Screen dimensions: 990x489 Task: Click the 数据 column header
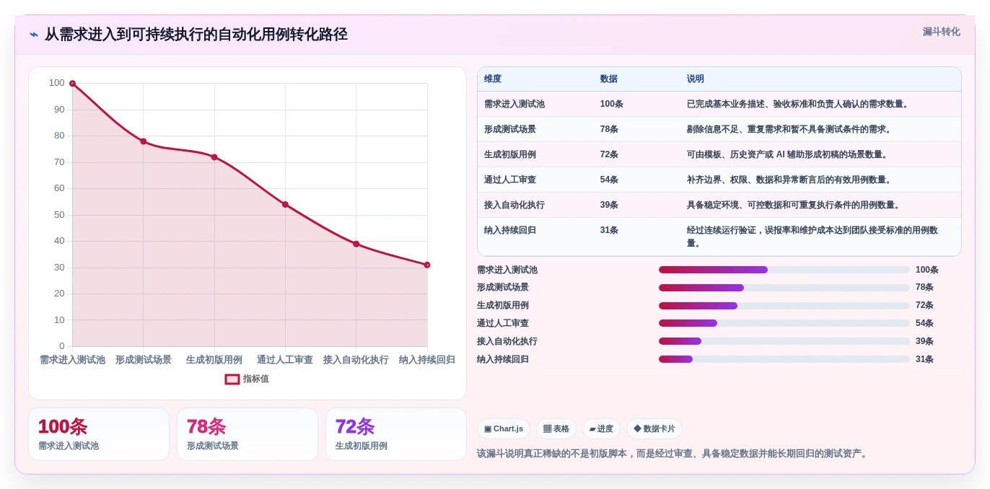pyautogui.click(x=609, y=79)
